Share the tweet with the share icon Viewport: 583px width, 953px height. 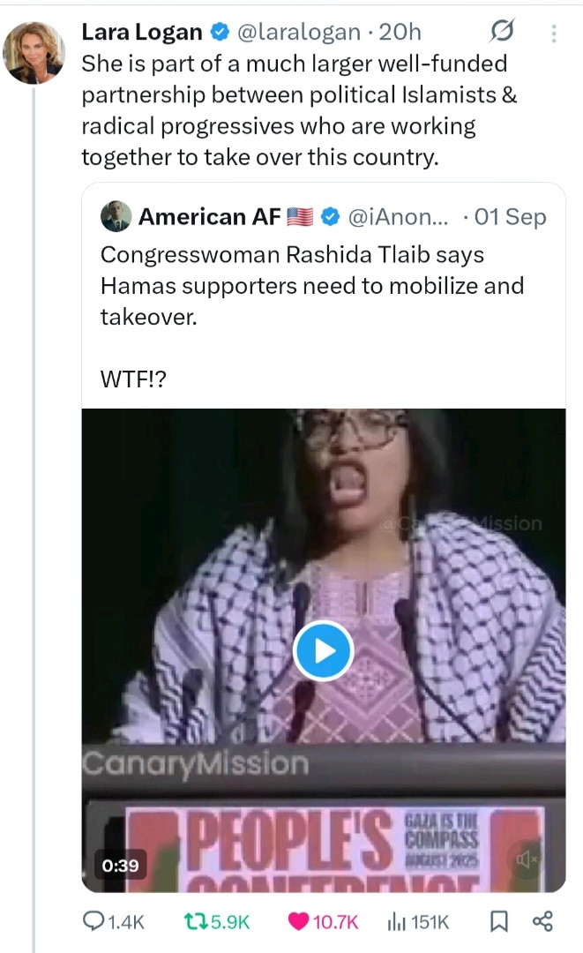pyautogui.click(x=542, y=921)
